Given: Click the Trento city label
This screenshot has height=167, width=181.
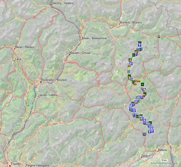Looking at the screenshot, I should pyautogui.click(x=16, y=164).
